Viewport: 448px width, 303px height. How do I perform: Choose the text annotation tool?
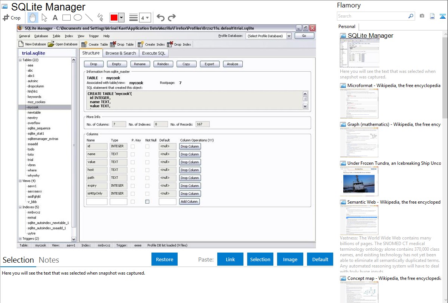(x=55, y=18)
